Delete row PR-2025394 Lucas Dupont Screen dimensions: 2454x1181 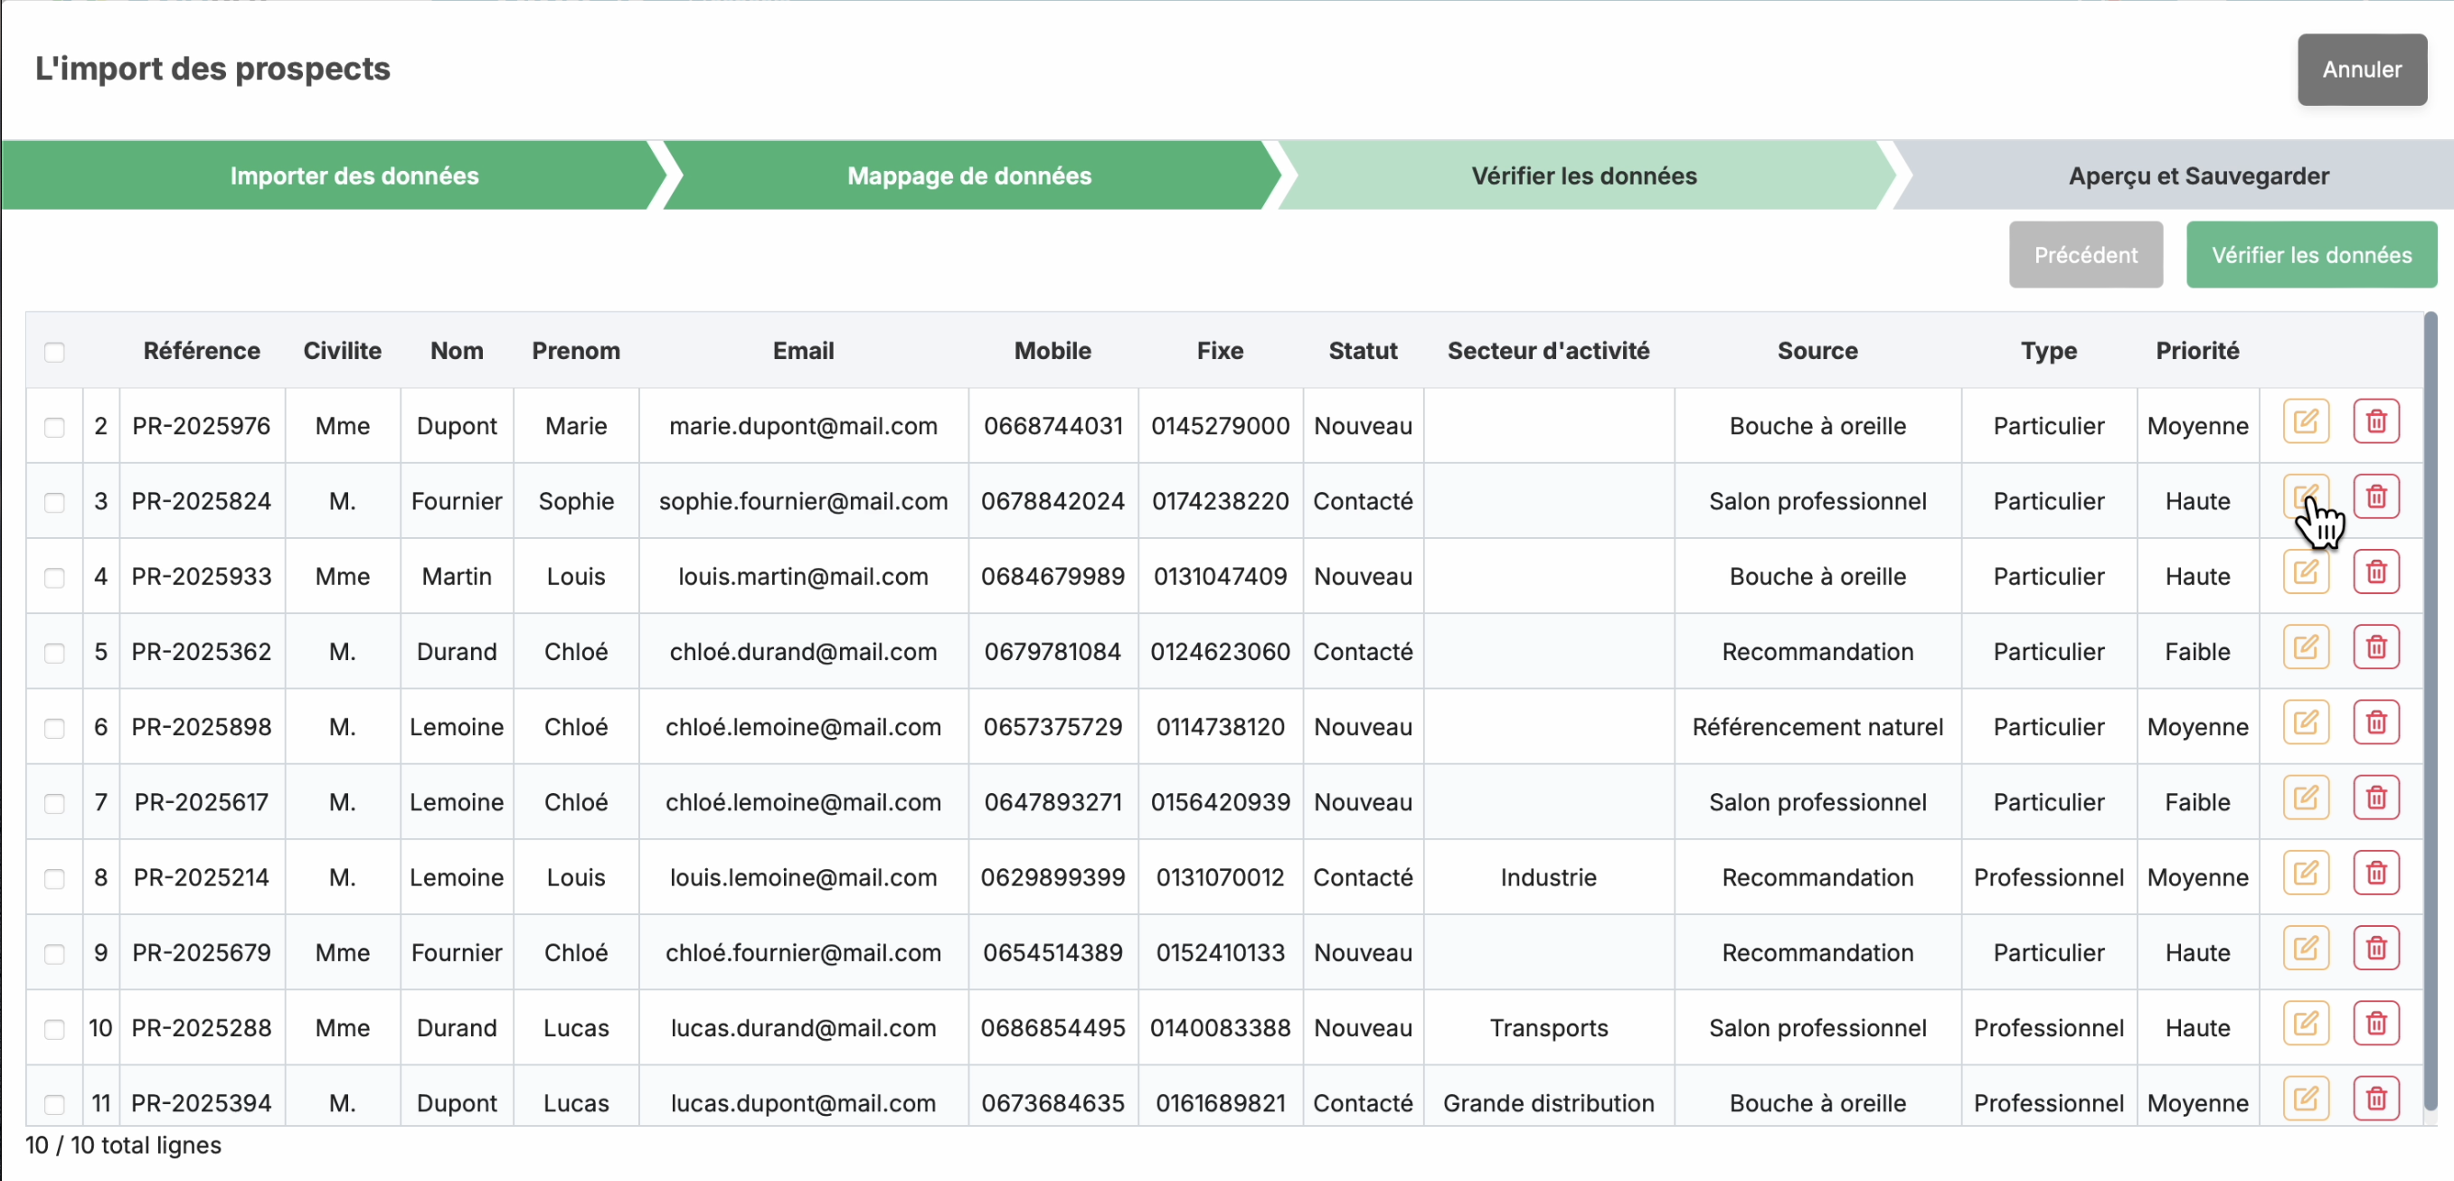pos(2376,1099)
